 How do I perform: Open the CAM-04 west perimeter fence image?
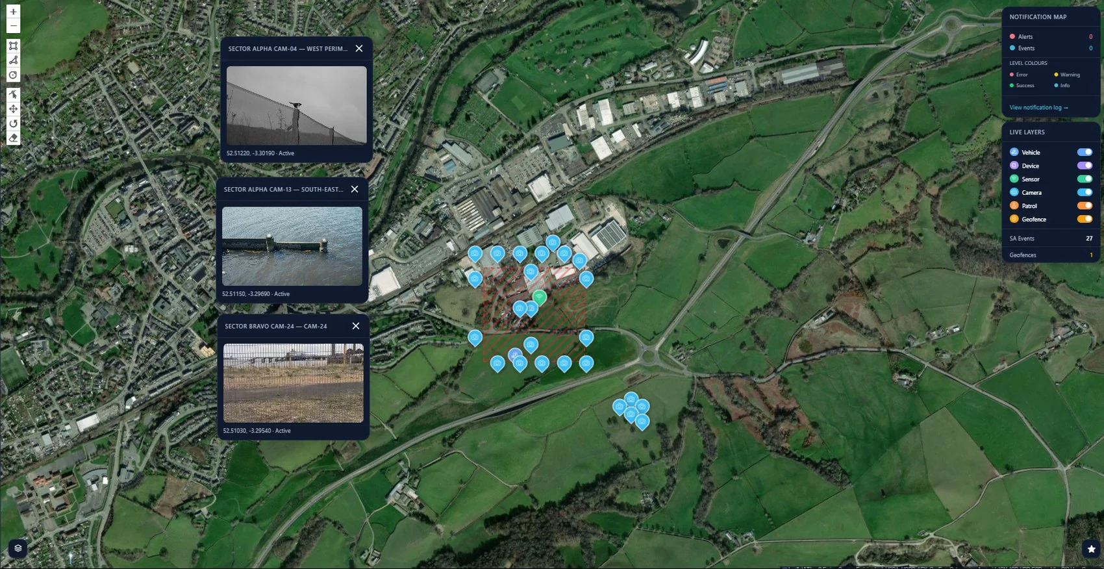297,105
